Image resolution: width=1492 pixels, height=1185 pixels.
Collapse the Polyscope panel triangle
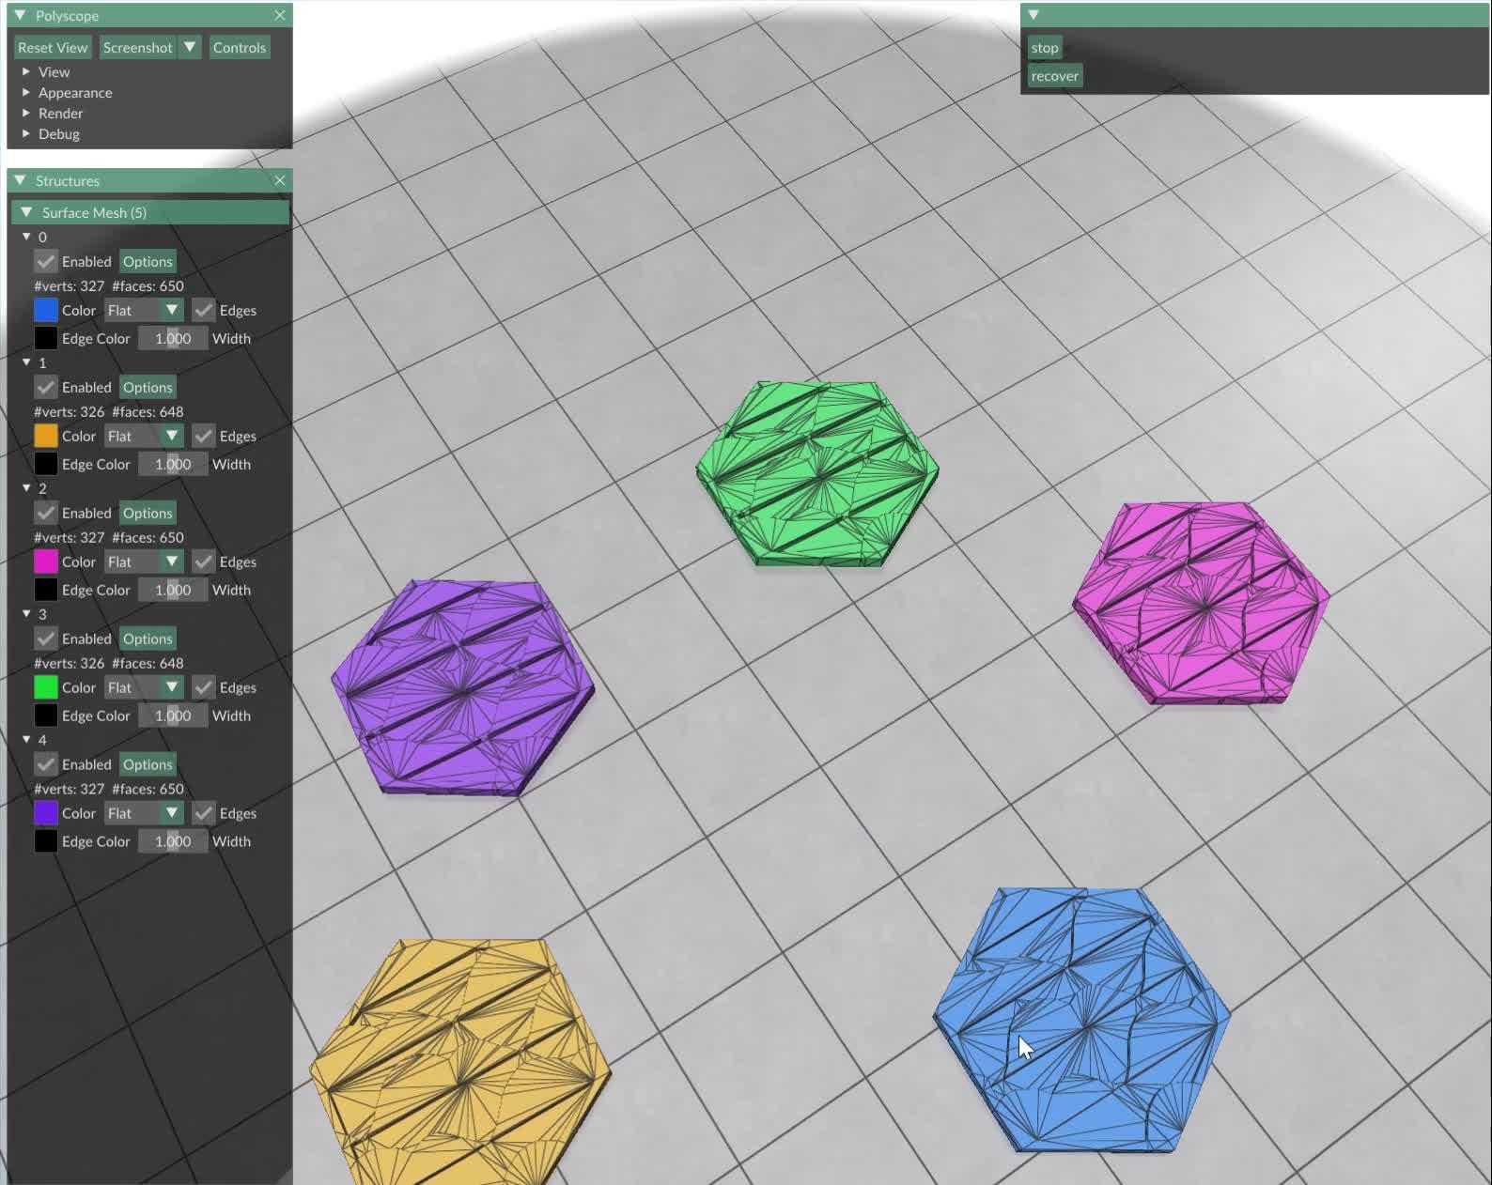(20, 15)
